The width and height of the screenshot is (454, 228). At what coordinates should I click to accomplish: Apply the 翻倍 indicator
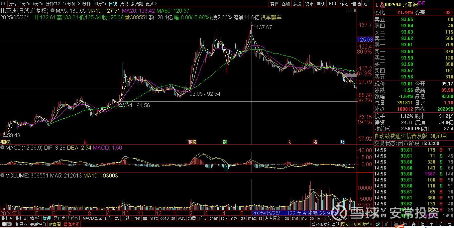coord(108,218)
